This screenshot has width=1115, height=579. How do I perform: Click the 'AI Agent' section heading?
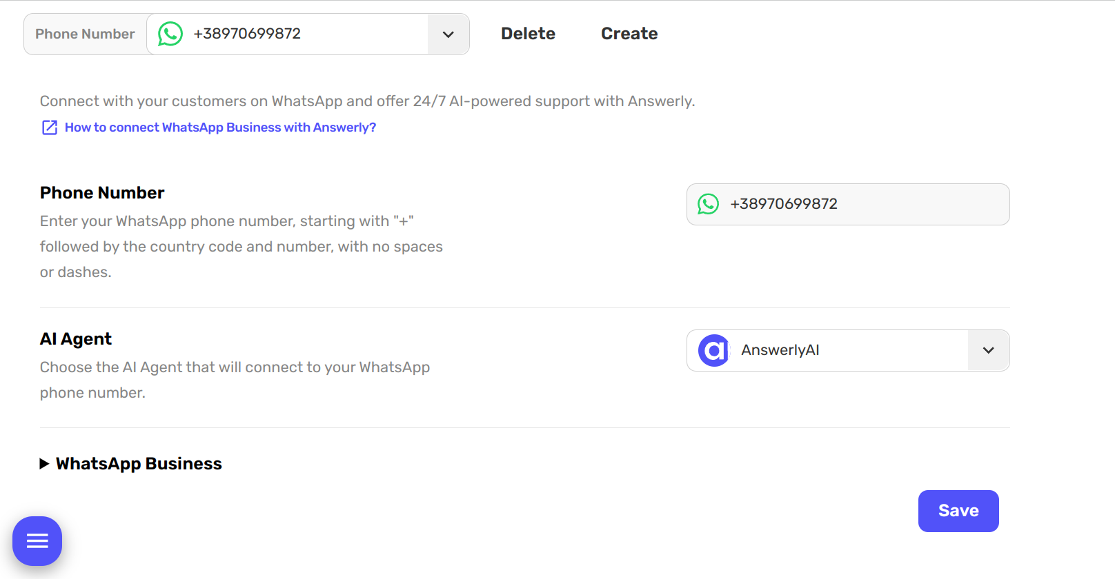(76, 339)
